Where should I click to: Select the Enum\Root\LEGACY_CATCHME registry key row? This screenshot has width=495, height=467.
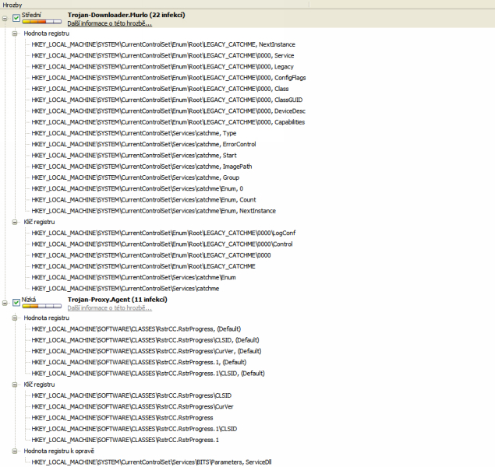pos(143,266)
